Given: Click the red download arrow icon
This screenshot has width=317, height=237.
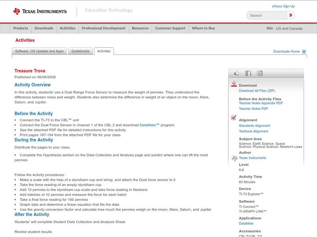Looking at the screenshot, I should coord(234,84).
